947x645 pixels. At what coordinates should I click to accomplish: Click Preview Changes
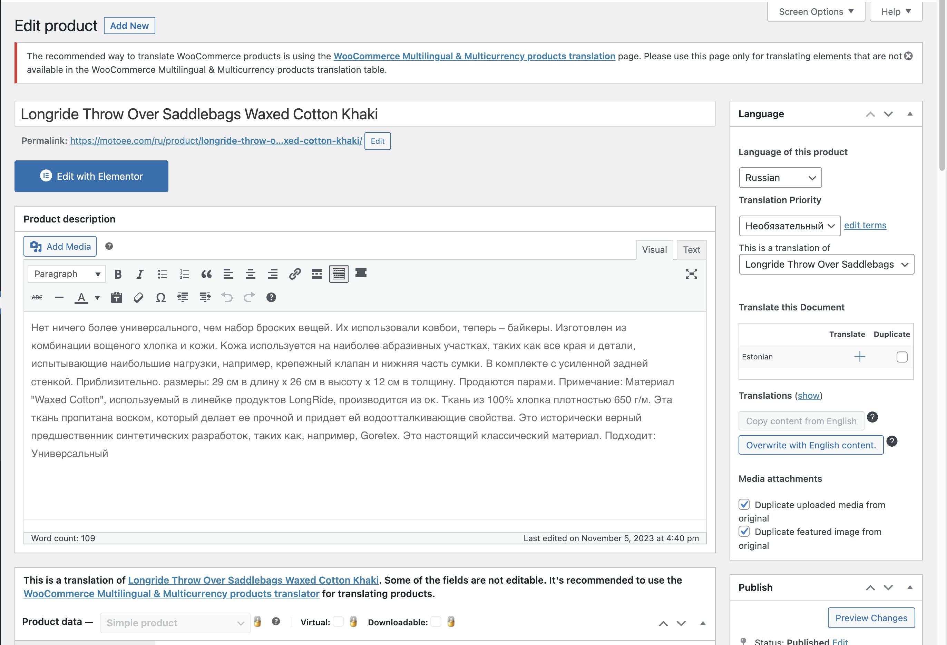point(871,618)
